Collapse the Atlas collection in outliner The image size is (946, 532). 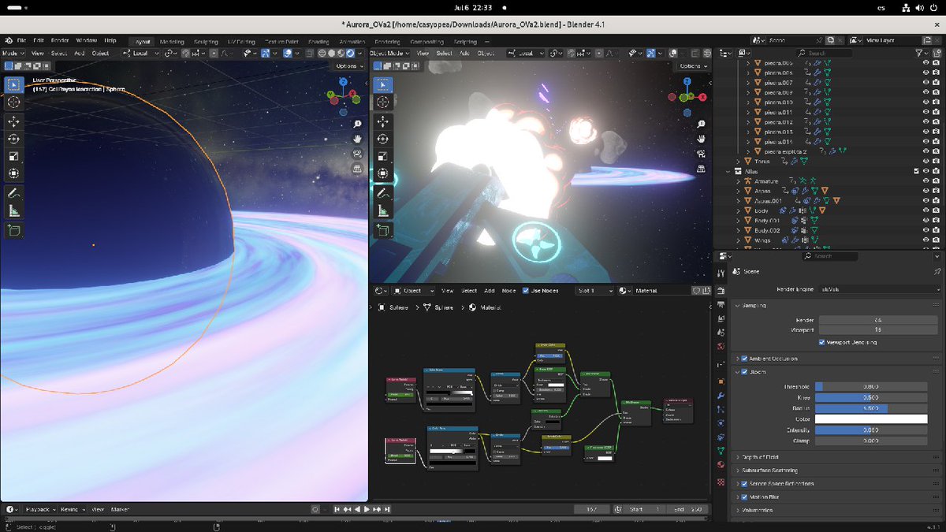click(728, 171)
